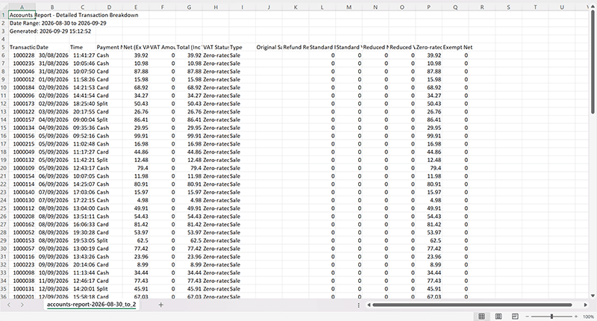Select column H header
597x321 pixels.
pos(216,7)
